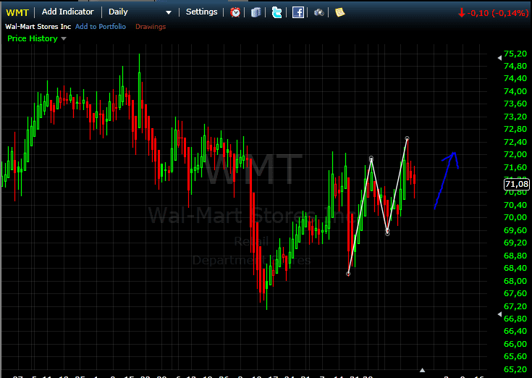The width and height of the screenshot is (532, 378).
Task: Click the 72,00 price axis label
Action: 515,154
